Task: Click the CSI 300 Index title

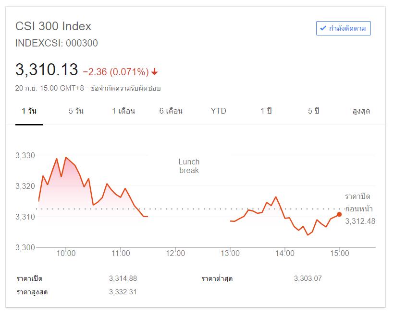Action: pyautogui.click(x=53, y=26)
